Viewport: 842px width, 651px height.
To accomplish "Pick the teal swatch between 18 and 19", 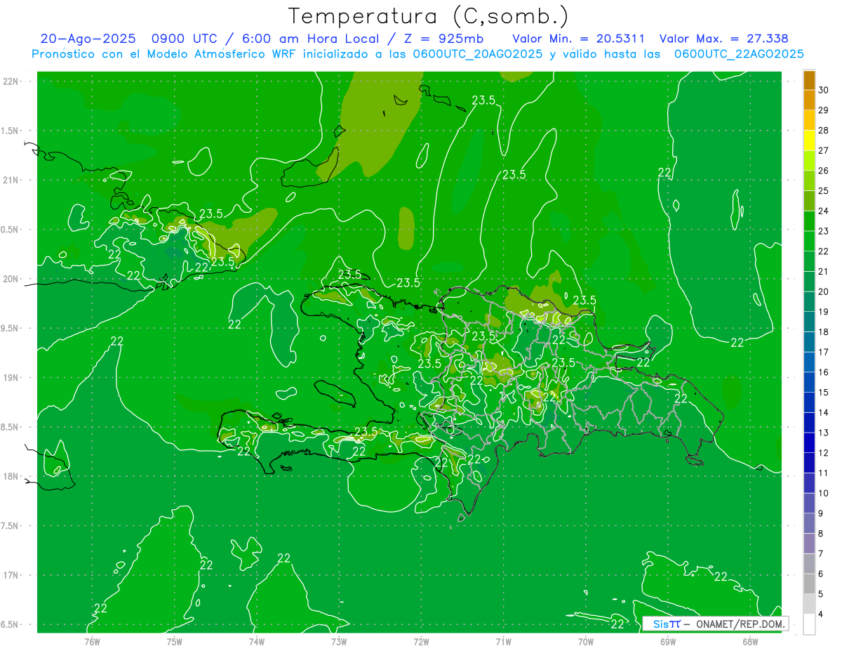I will tap(809, 322).
